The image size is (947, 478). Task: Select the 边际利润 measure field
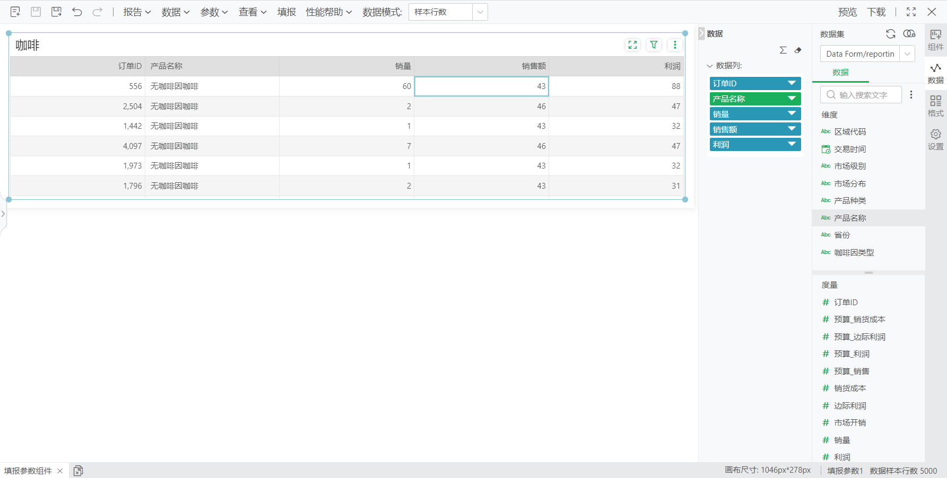click(868, 405)
